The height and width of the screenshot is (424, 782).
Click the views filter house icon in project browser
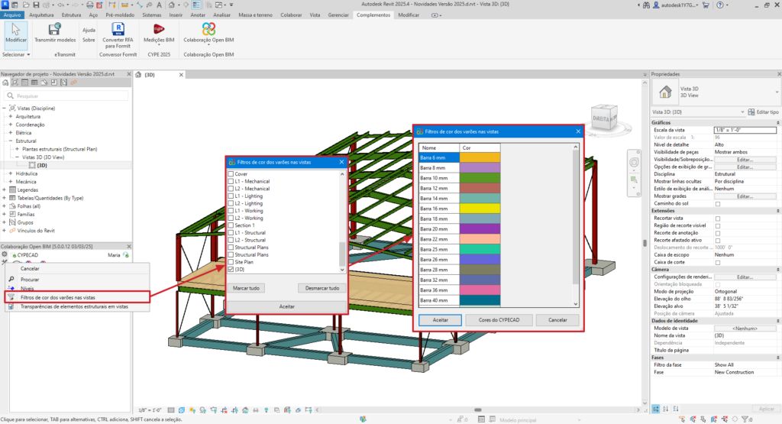[5, 83]
